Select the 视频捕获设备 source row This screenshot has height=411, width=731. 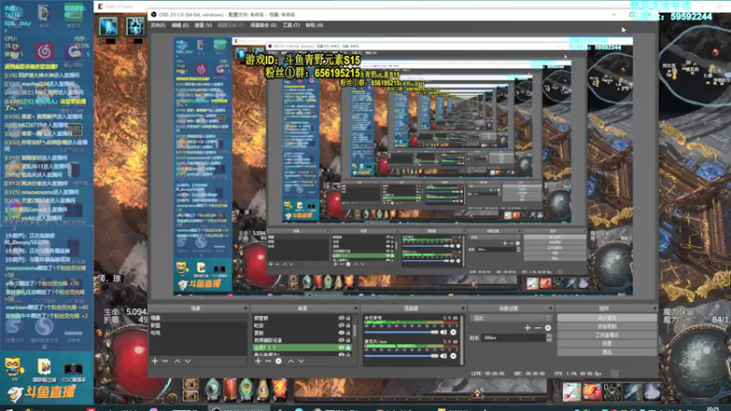[302, 340]
